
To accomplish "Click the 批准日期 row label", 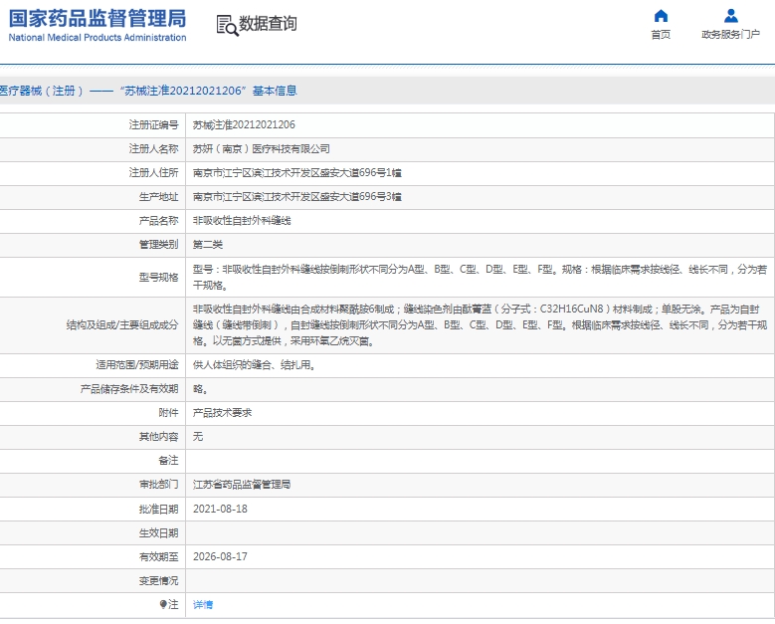I will (x=158, y=509).
